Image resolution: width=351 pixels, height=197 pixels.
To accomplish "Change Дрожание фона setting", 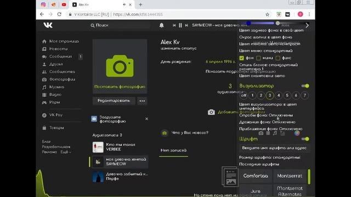I will [267, 122].
